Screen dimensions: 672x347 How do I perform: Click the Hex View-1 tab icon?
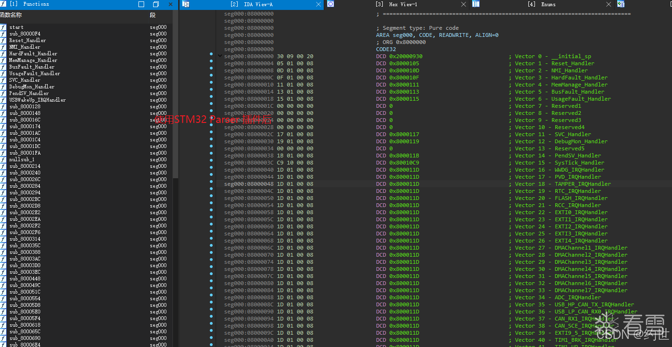(331, 4)
